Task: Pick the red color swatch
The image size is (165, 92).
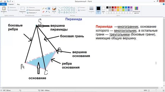Action: pos(115,7)
